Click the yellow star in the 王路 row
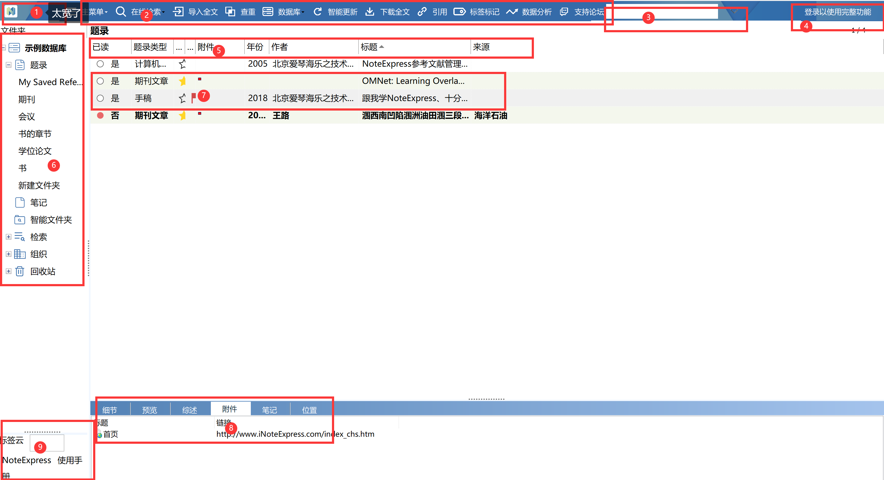The width and height of the screenshot is (884, 480). pos(182,115)
